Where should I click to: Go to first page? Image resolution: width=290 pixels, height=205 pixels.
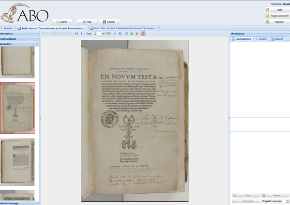coord(76,33)
